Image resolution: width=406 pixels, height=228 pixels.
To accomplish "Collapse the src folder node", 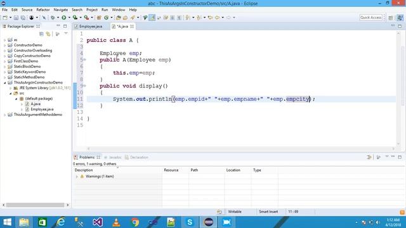I will [x=10, y=93].
